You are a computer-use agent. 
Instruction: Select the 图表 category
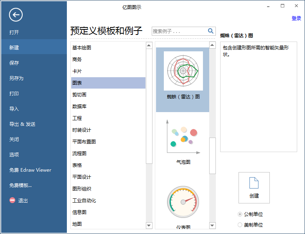coord(108,83)
